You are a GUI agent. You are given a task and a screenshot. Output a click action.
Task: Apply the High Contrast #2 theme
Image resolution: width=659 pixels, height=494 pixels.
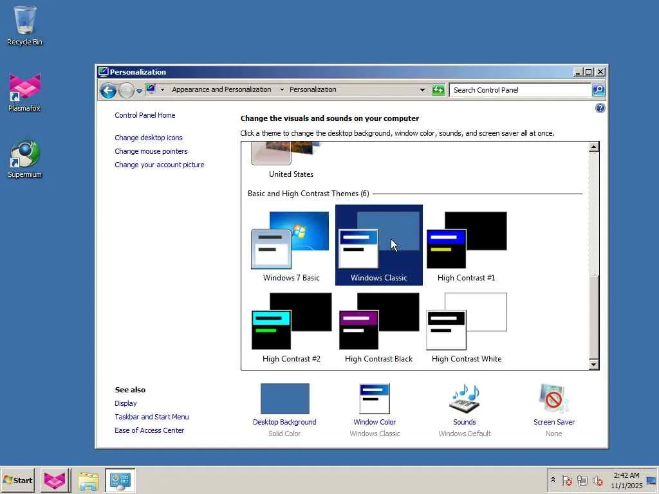tap(291, 327)
